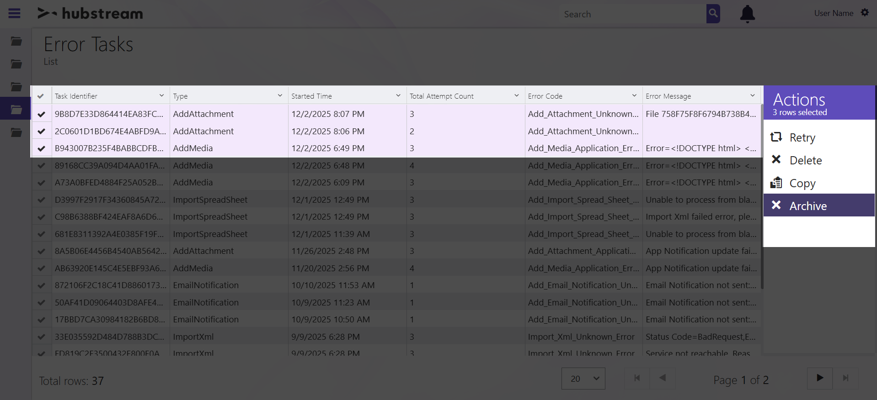Click task 872106F2C18C41D8860173
The image size is (877, 400).
(111, 285)
